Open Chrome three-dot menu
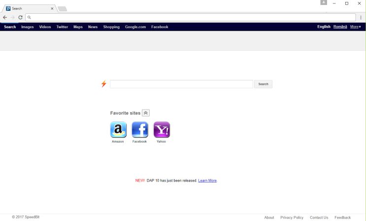366x221 pixels. (361, 18)
